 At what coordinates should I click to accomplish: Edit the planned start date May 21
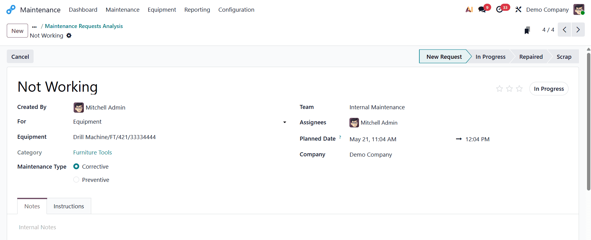373,139
